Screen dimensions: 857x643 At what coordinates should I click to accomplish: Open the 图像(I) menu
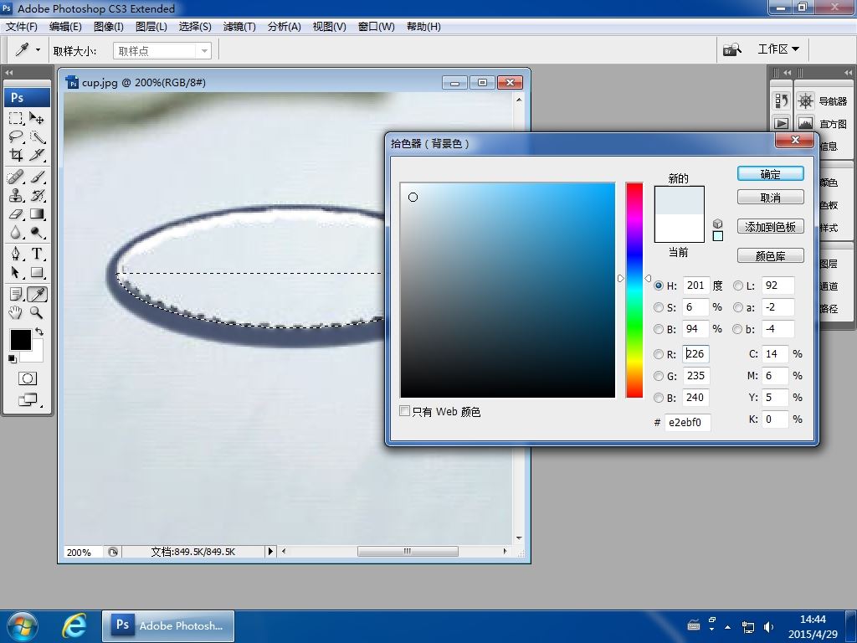pos(109,27)
